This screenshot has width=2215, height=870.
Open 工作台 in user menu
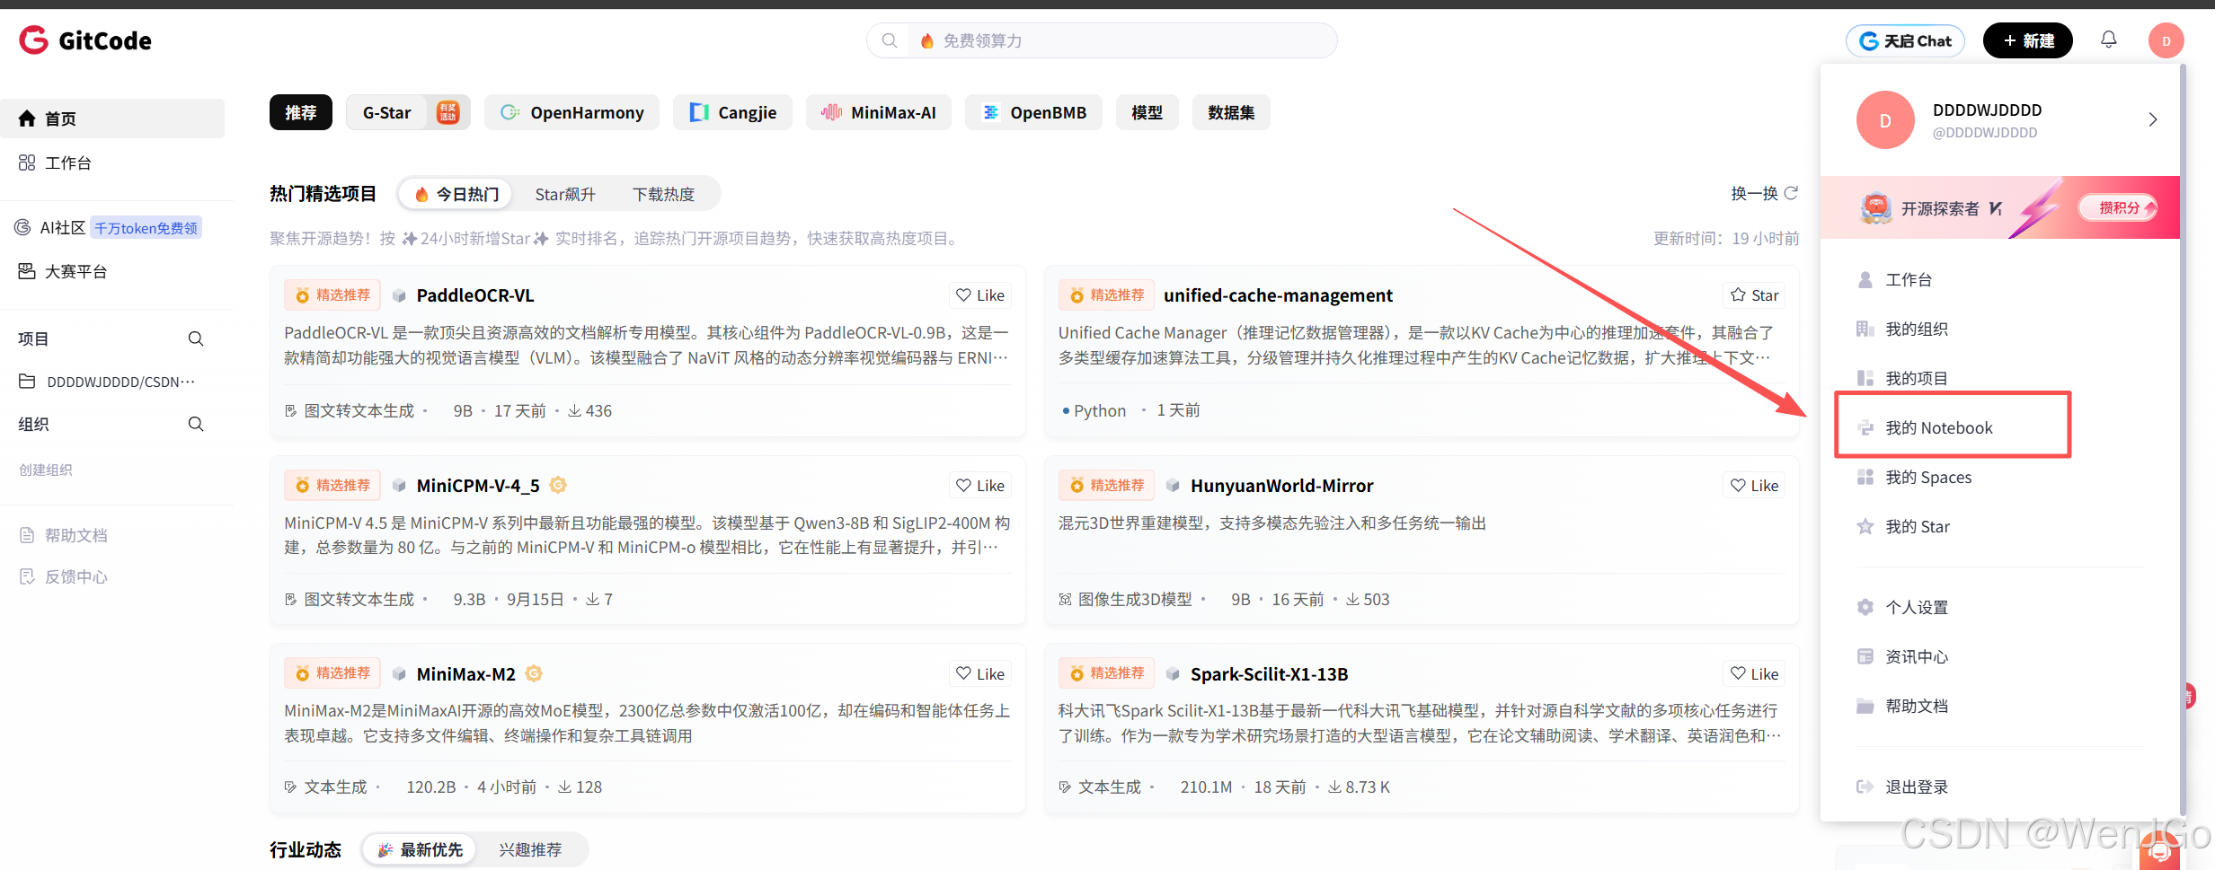pos(1908,279)
